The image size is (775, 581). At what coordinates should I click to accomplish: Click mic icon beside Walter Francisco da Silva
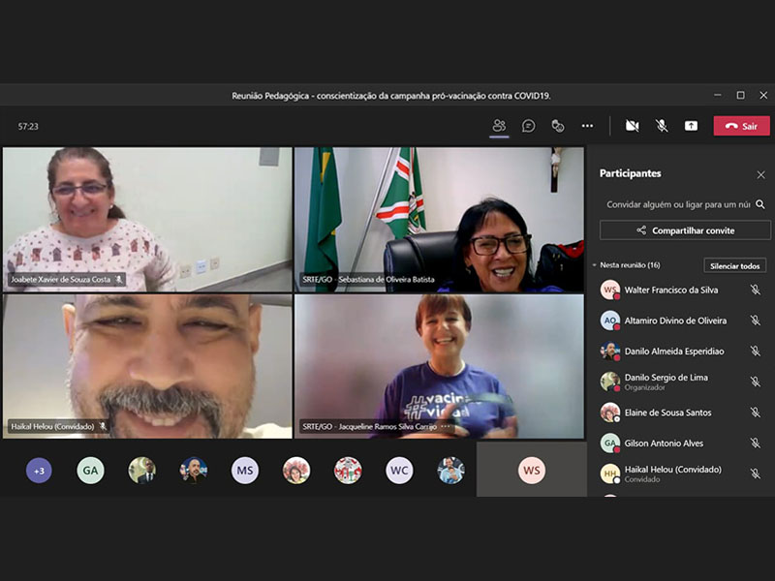pyautogui.click(x=755, y=290)
